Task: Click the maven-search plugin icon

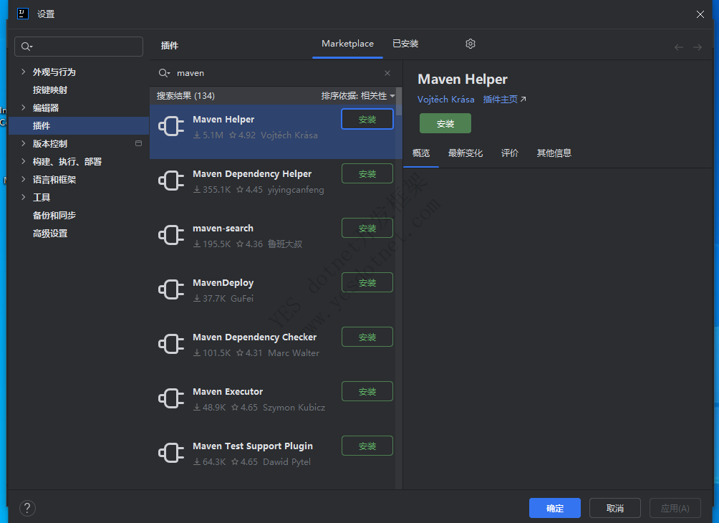Action: pyautogui.click(x=171, y=235)
